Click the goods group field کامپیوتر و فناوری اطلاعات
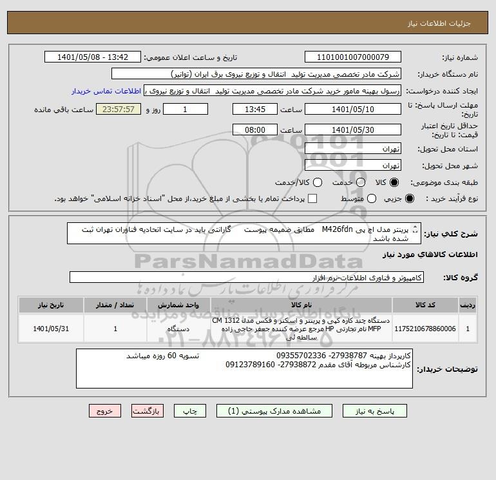 point(247,277)
